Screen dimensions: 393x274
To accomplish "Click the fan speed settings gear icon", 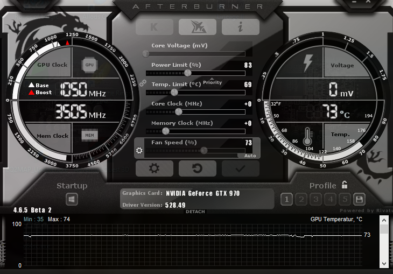I will pyautogui.click(x=139, y=150).
